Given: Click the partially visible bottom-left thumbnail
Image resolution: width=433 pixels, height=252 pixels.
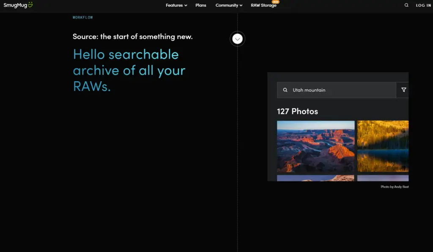Looking at the screenshot, I should [x=315, y=178].
